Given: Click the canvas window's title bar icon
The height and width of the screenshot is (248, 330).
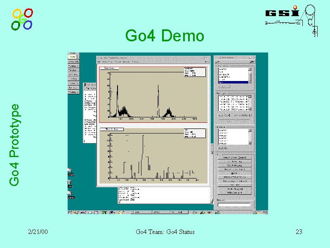Looking at the screenshot, I should 99,58.
